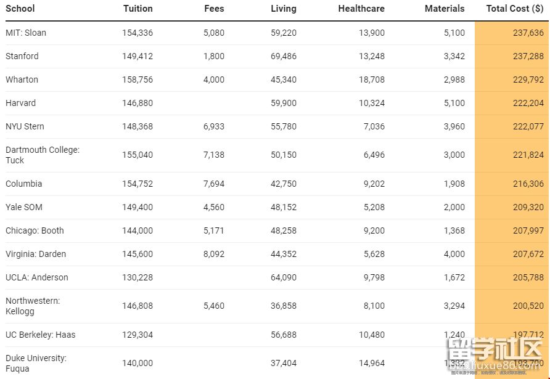
Task: Click Dartmouth College: Tuck school name
Action: coord(43,155)
